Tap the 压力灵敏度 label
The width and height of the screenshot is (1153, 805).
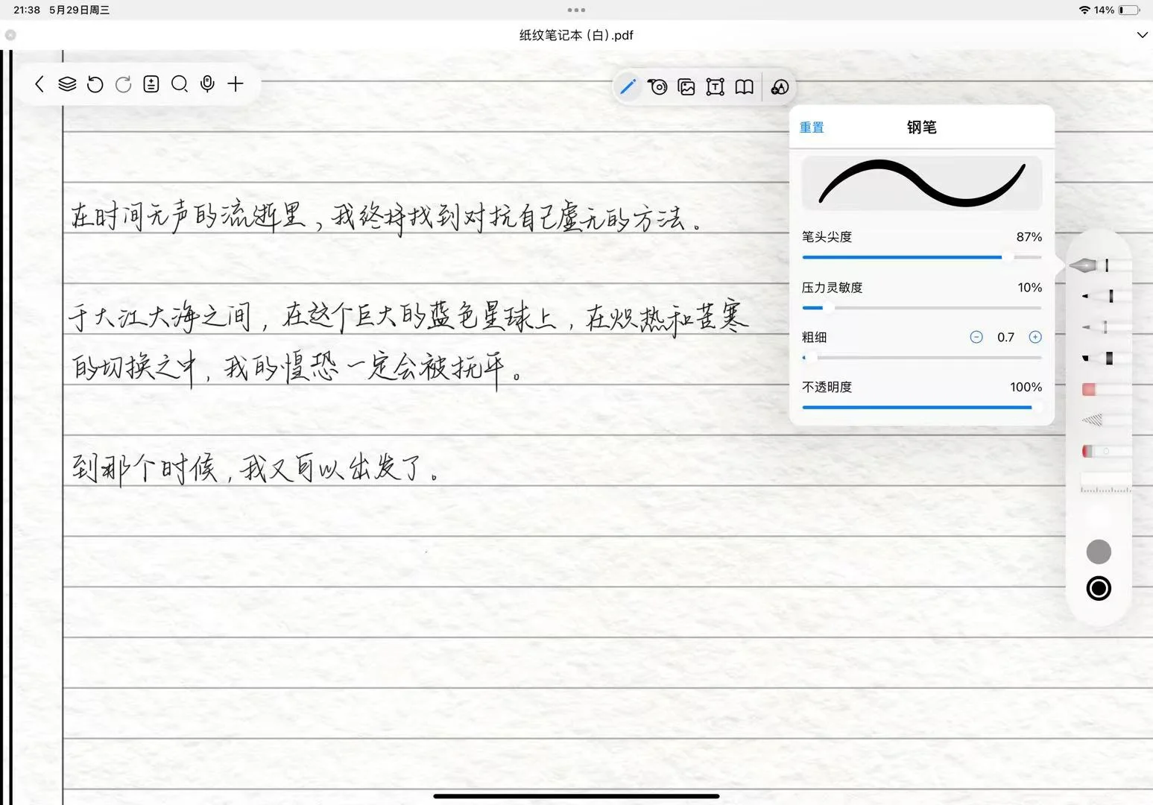(x=832, y=288)
